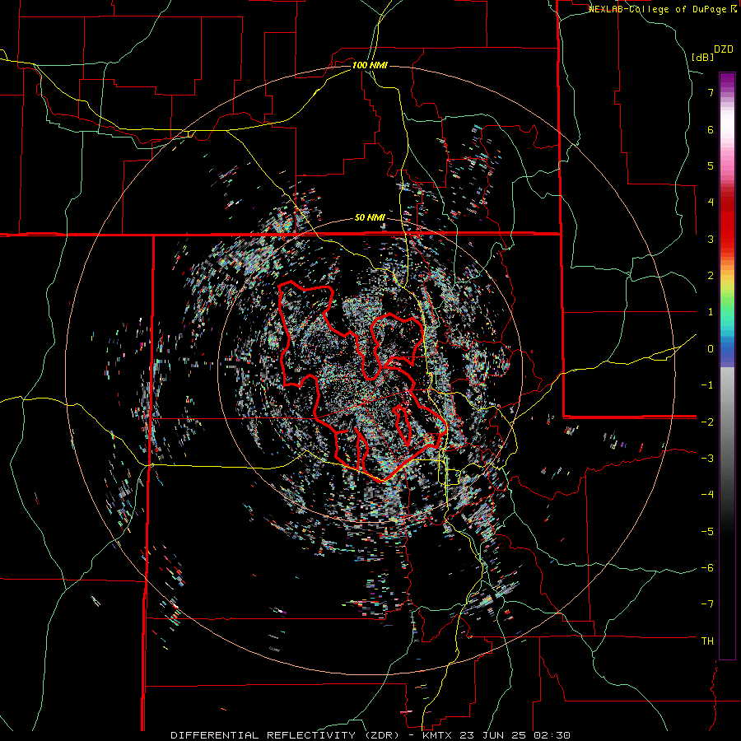Image resolution: width=741 pixels, height=741 pixels.
Task: Click the [dB] unit label
Action: pyautogui.click(x=702, y=57)
